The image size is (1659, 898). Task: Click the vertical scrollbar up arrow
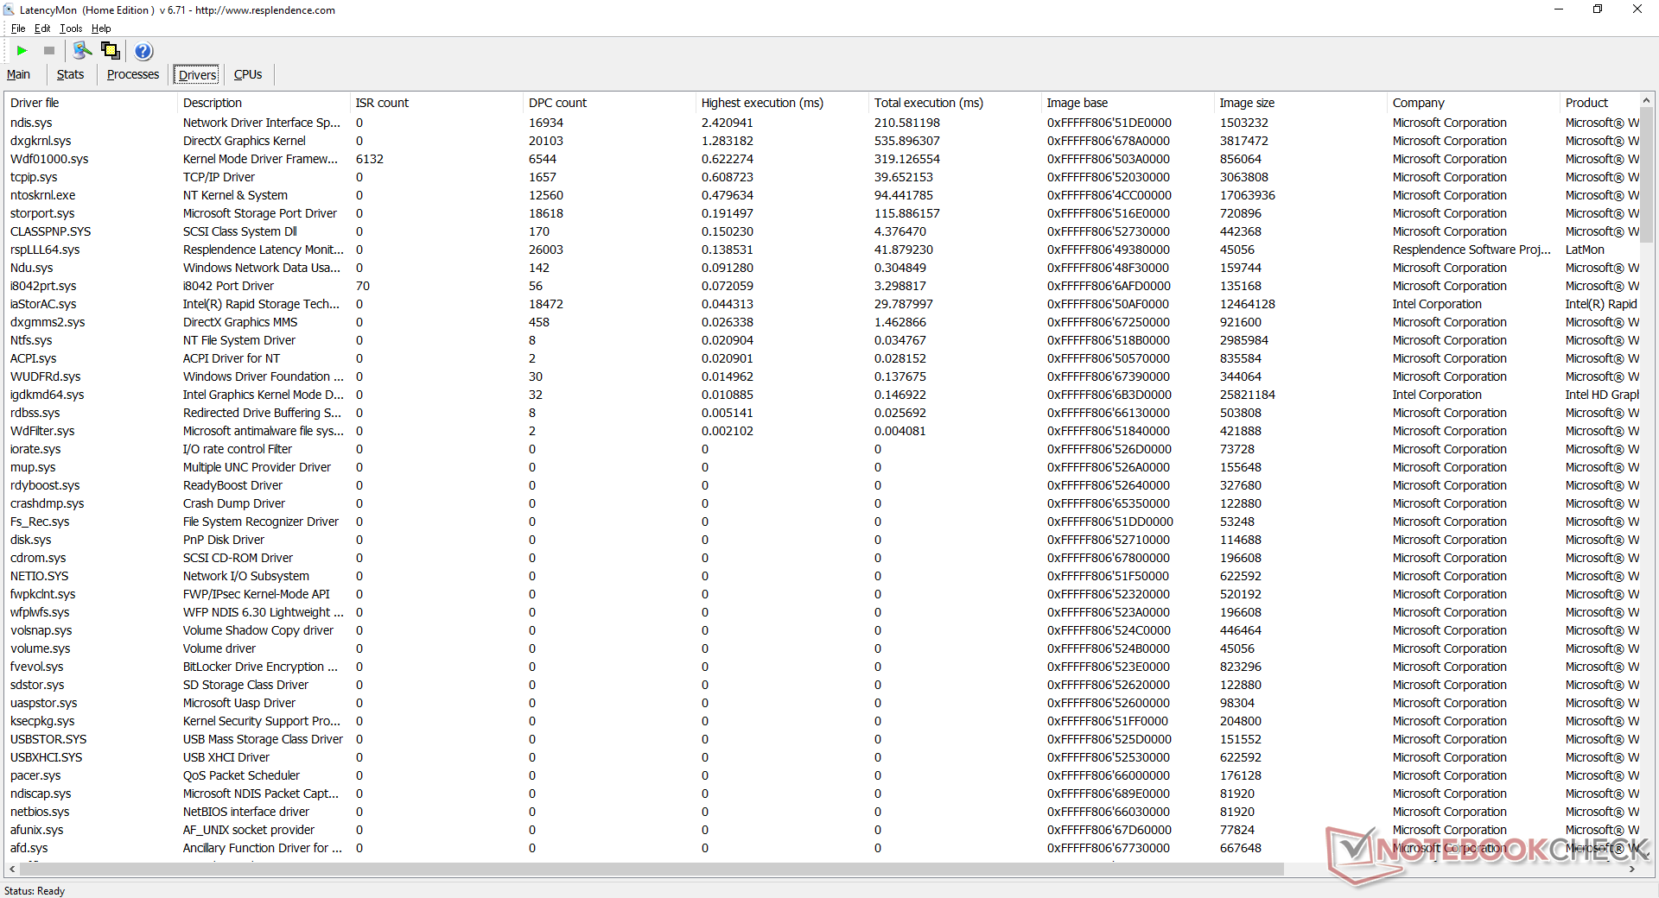(x=1646, y=101)
